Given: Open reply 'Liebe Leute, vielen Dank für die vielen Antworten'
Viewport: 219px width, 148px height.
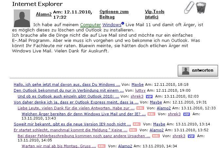Looking at the screenshot, I should click(x=76, y=108).
